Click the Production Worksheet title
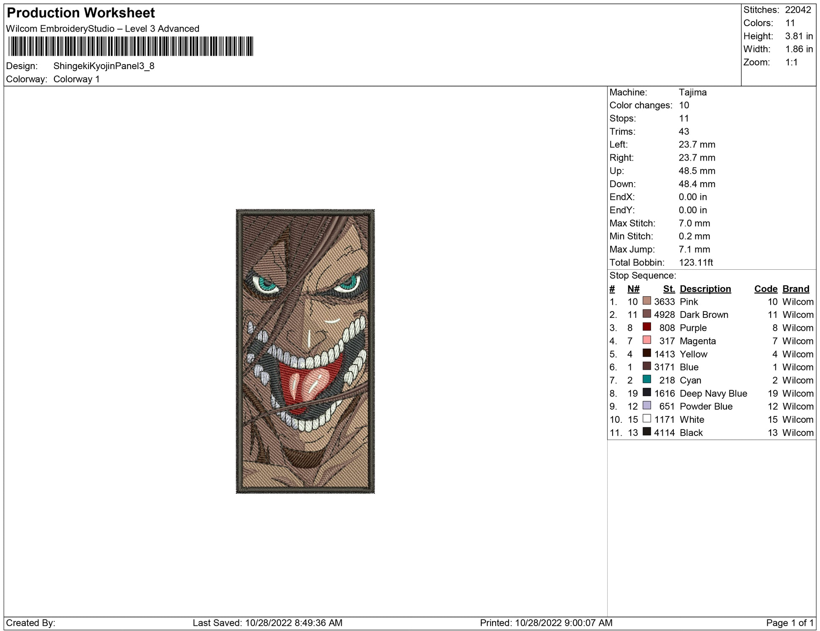 (x=81, y=13)
